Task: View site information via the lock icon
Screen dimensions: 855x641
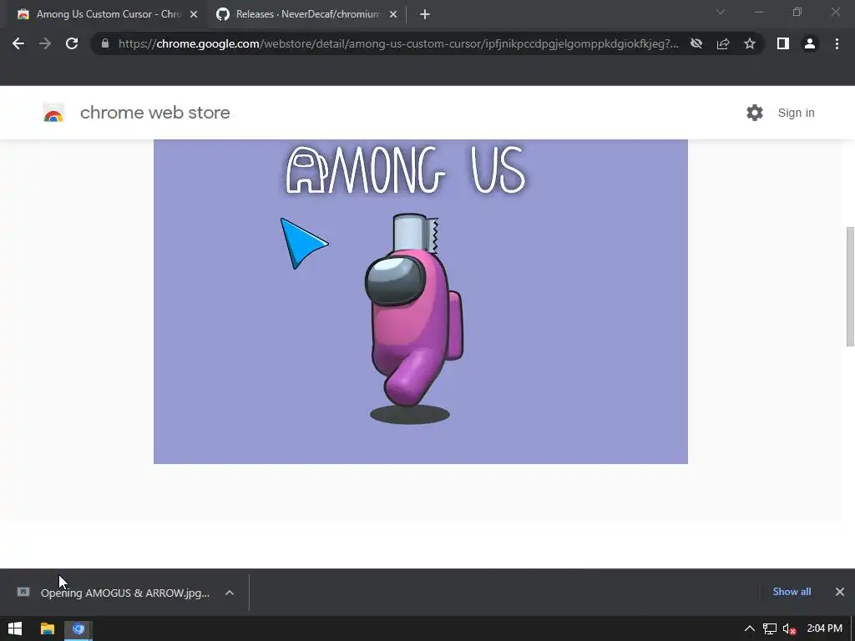Action: pos(105,43)
